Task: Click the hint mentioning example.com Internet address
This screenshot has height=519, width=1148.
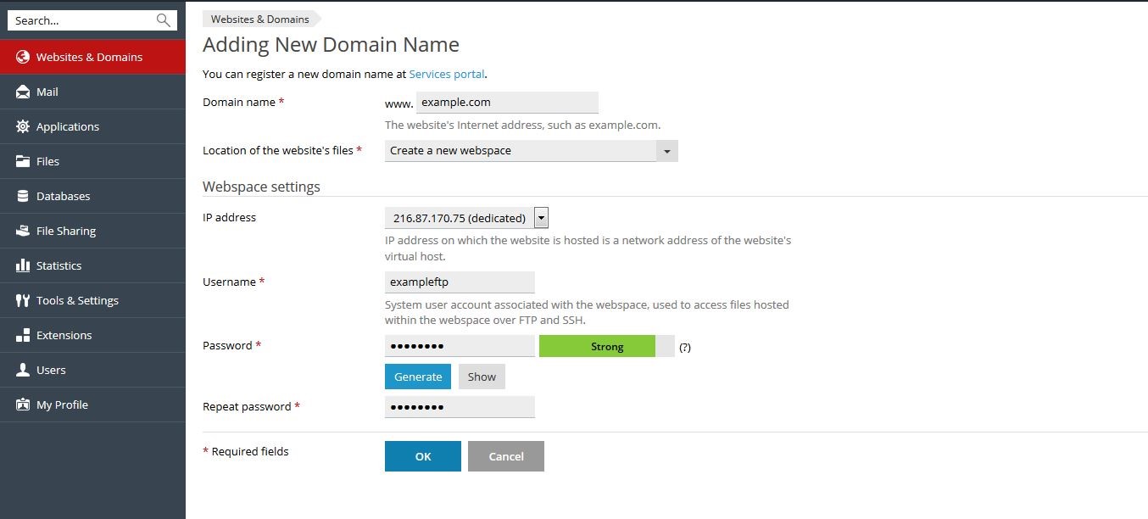Action: click(522, 125)
